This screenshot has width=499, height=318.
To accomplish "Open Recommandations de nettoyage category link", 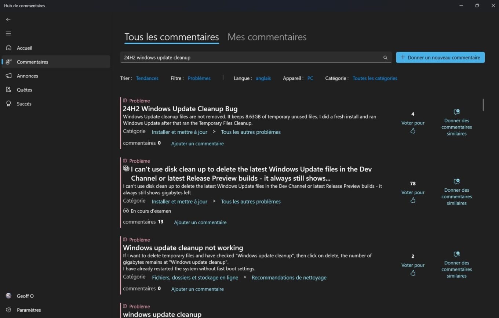I will pos(289,278).
